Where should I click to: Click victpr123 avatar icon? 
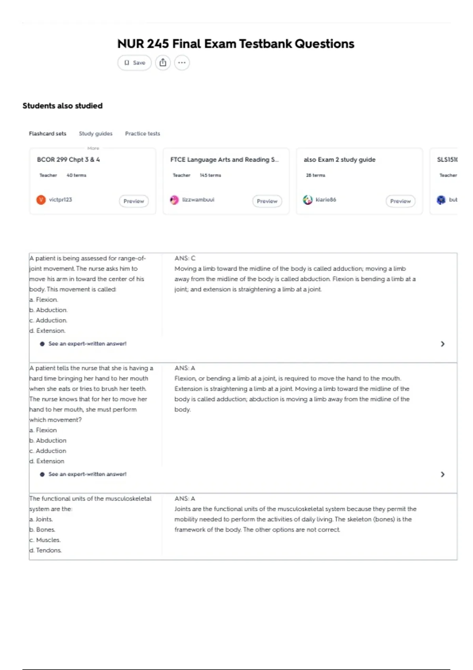(41, 200)
